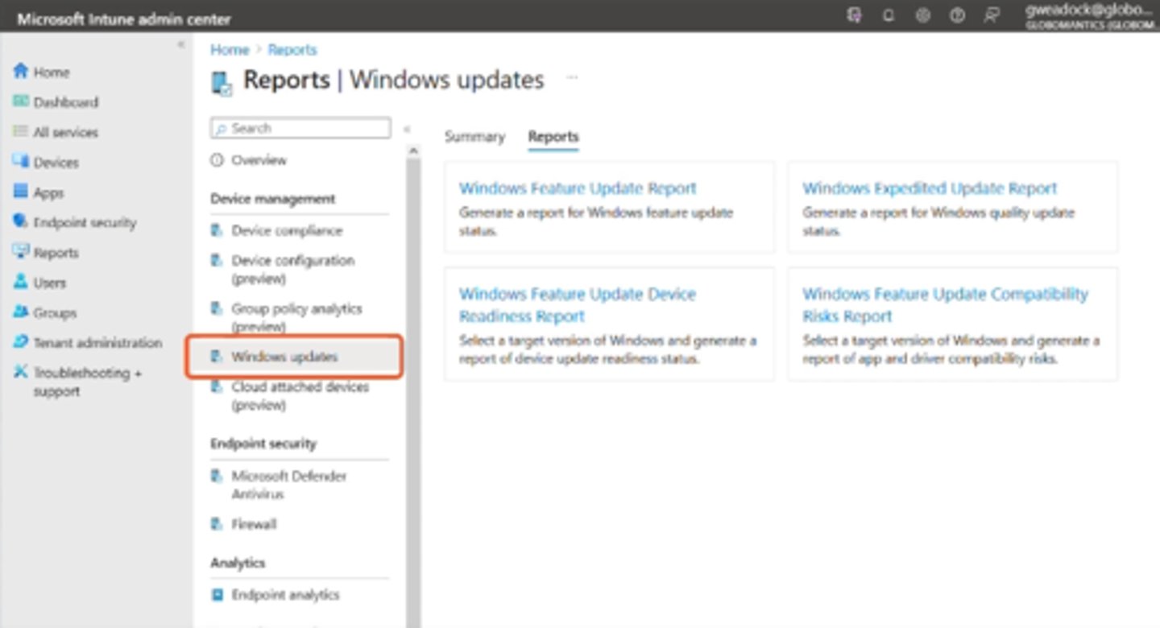Collapse the main left navigation pane

click(x=181, y=45)
